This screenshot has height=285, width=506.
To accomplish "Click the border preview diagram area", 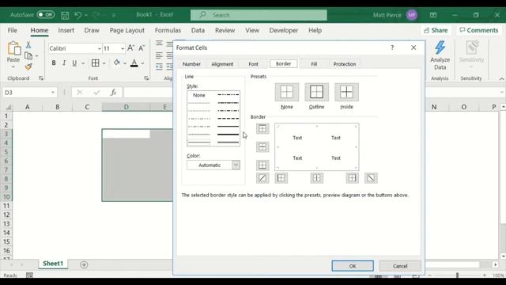I will click(316, 147).
